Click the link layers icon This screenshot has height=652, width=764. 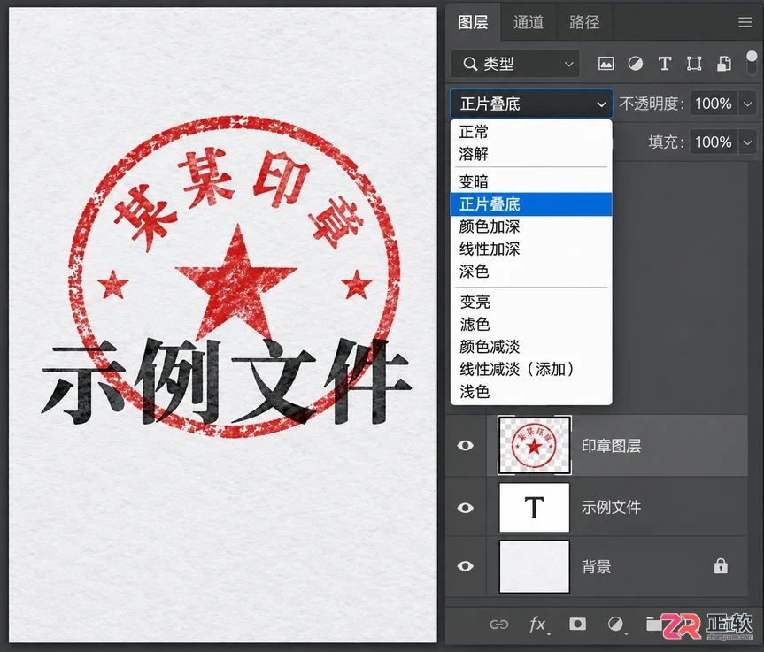pyautogui.click(x=498, y=625)
